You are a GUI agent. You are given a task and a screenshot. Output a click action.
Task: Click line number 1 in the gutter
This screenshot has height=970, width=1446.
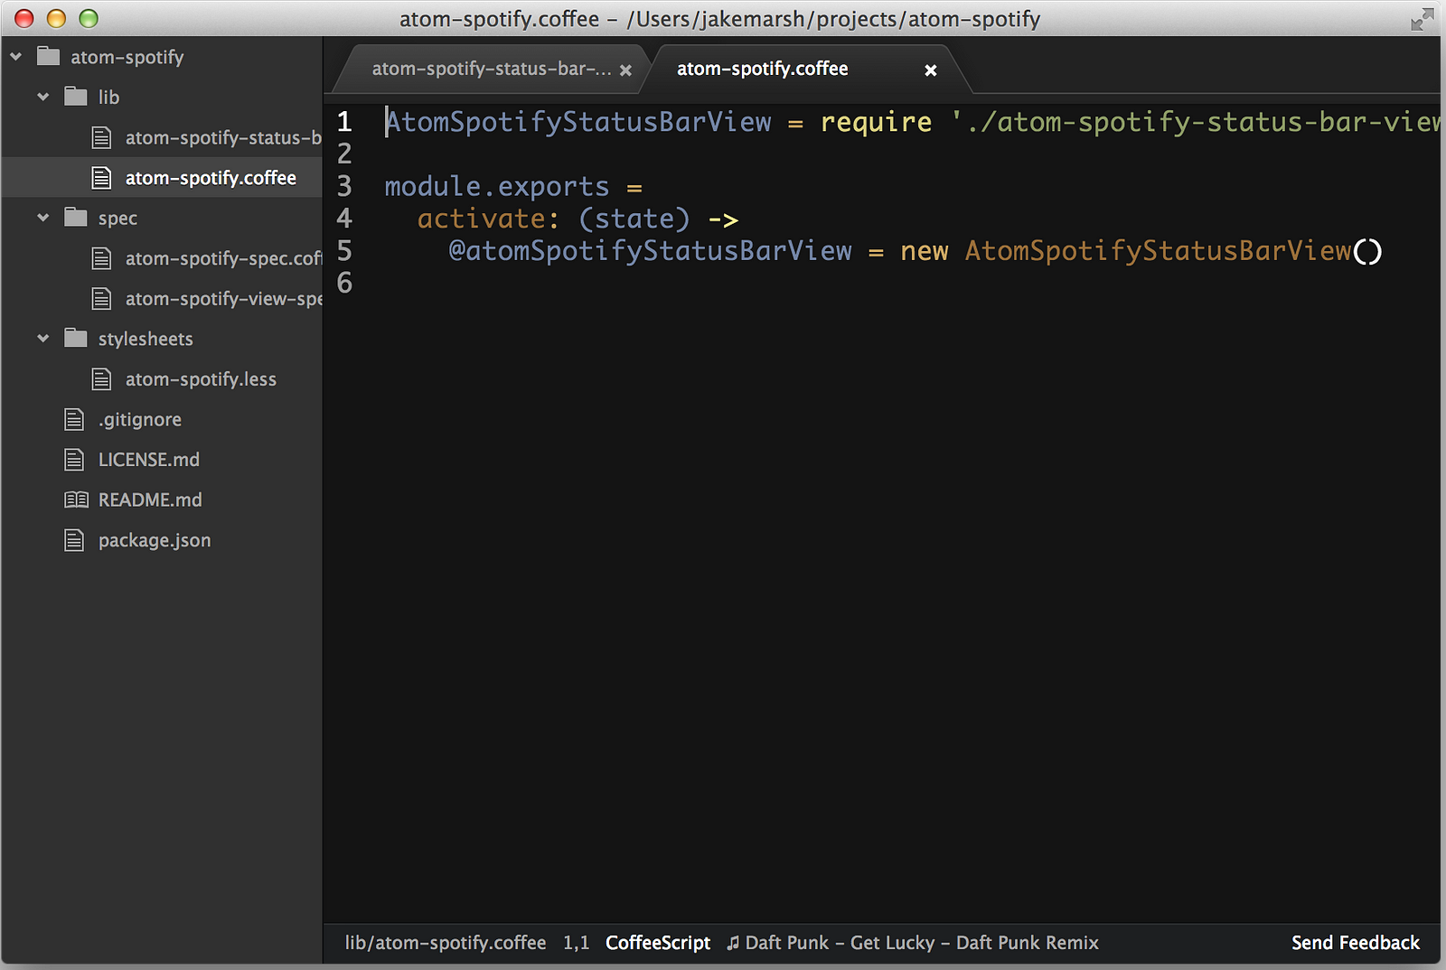point(344,122)
